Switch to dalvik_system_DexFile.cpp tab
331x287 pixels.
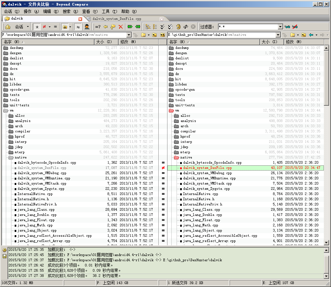117,19
